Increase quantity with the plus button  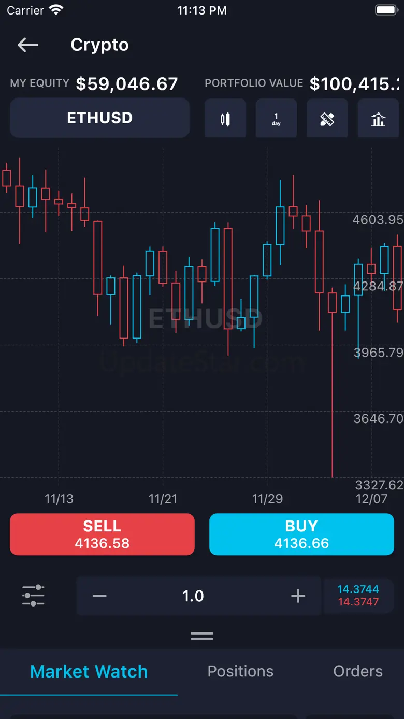coord(298,596)
